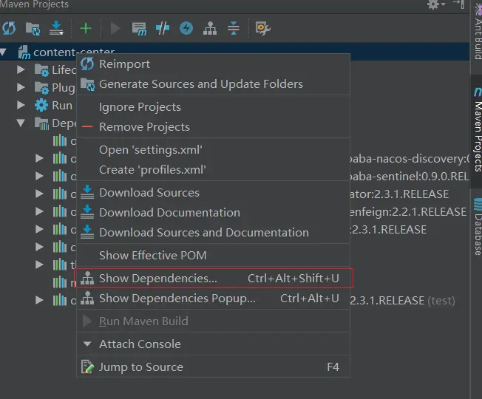Click Generate Sources and Update Folders toolbar icon

tap(33, 29)
